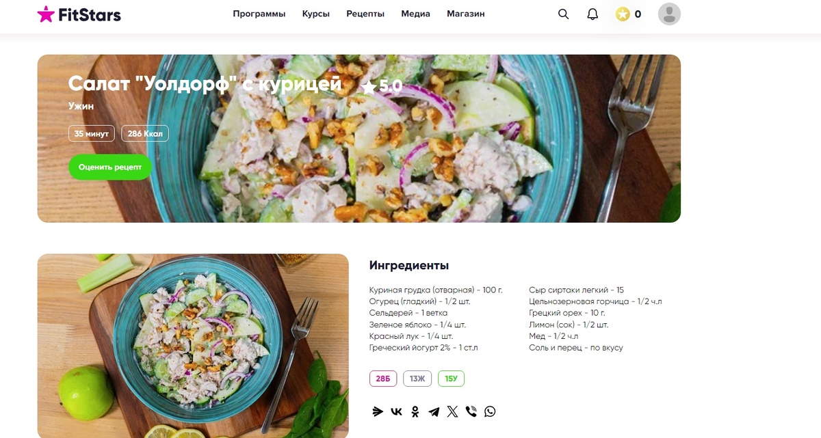Screen dimensions: 821x438
Task: Open the user profile avatar
Action: (669, 14)
